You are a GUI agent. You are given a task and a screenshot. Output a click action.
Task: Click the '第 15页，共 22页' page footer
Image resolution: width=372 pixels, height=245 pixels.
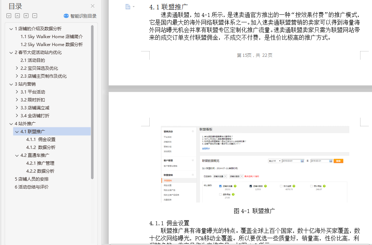255,55
